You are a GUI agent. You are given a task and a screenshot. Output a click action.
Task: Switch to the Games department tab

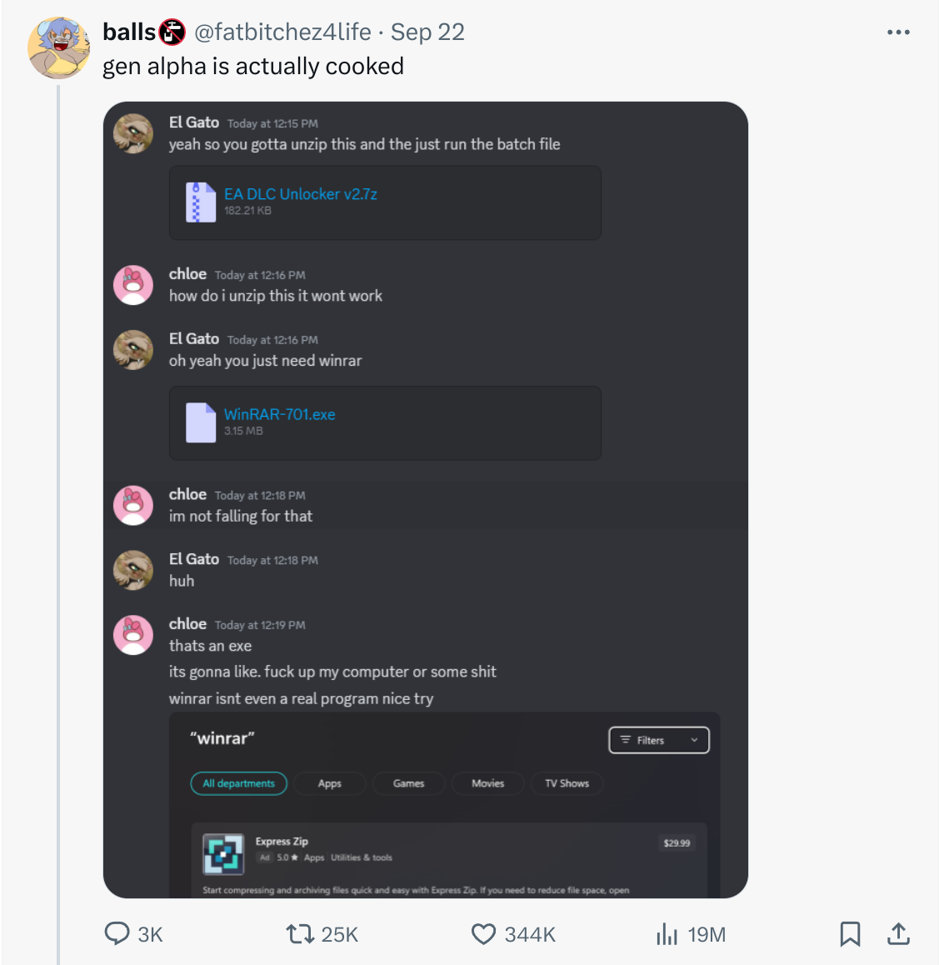click(408, 783)
